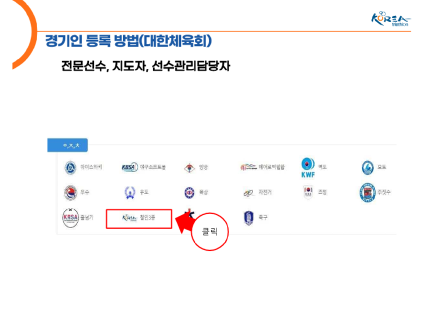Open the 양궁 text link
444x314 pixels.
coord(203,167)
